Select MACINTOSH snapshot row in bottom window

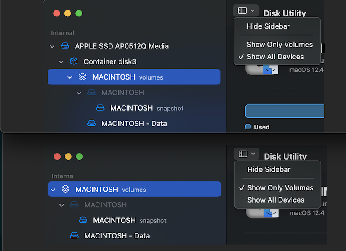(x=135, y=220)
